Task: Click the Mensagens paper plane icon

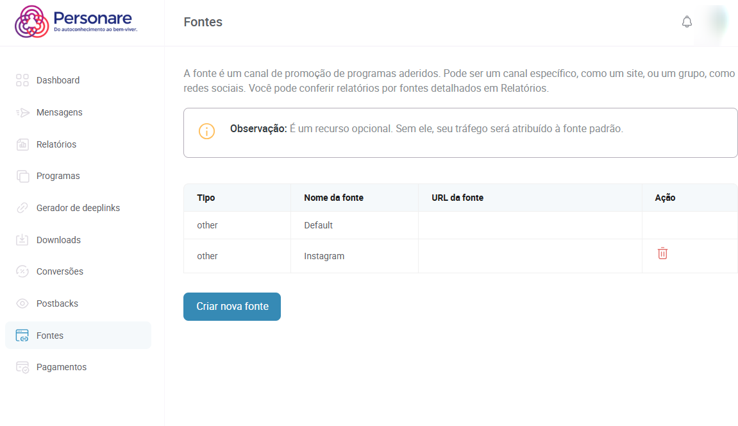Action: [22, 112]
